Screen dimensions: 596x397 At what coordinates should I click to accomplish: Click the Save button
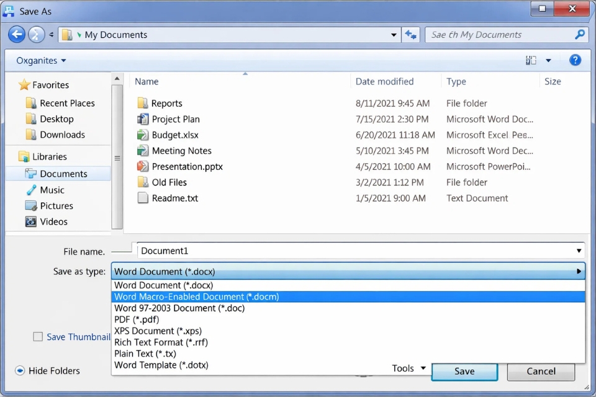pyautogui.click(x=464, y=370)
